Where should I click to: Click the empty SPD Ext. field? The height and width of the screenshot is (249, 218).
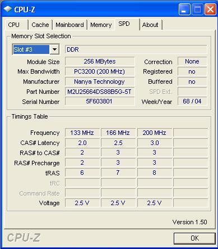pos(192,92)
